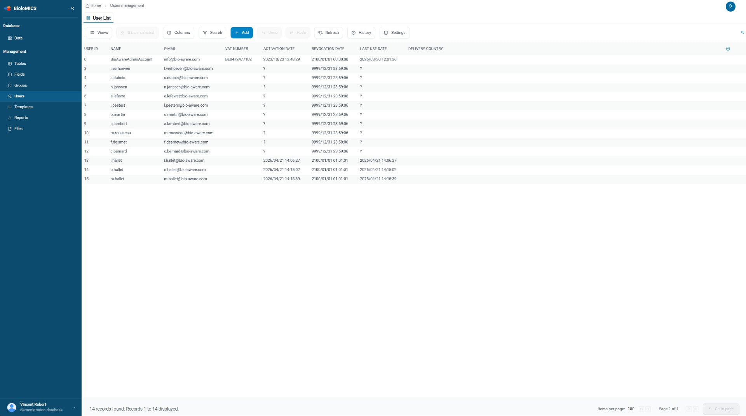Sort by VAT NUMBER column header

[237, 49]
